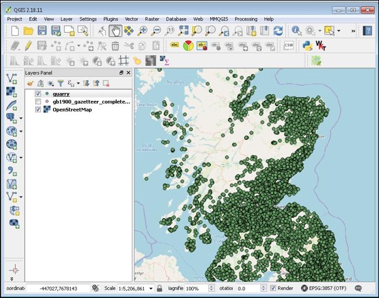Expand the run feature action dropdown arrow
Image resolution: width=379 pixels, height=298 pixels.
pyautogui.click(x=320, y=31)
